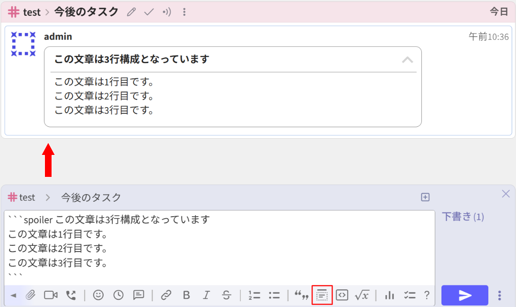Open the topic actions three-dot menu
This screenshot has width=516, height=307.
click(x=184, y=11)
